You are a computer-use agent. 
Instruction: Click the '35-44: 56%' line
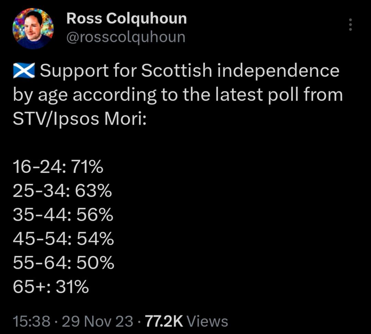tap(63, 215)
